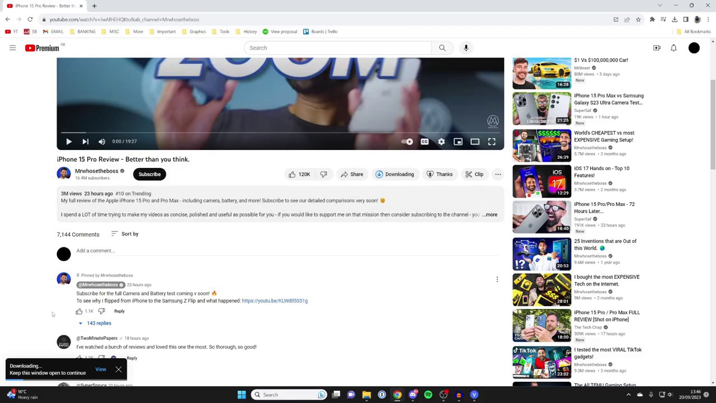Open YouTube notifications bell
Screen dimensions: 716x403
673,48
